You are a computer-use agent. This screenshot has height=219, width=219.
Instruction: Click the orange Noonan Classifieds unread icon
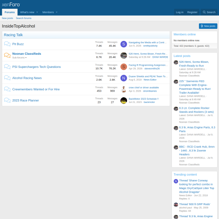tap(7, 55)
